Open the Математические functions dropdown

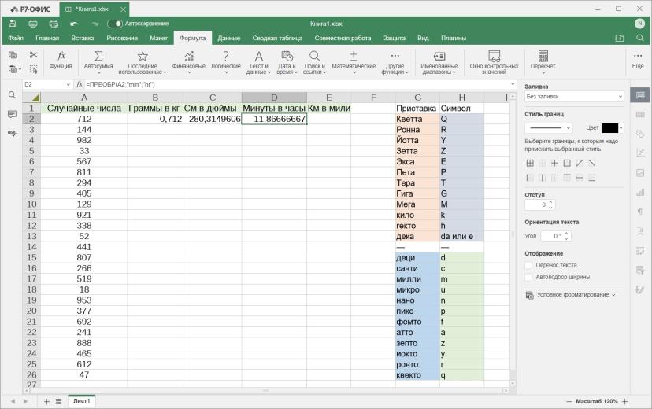(x=354, y=62)
